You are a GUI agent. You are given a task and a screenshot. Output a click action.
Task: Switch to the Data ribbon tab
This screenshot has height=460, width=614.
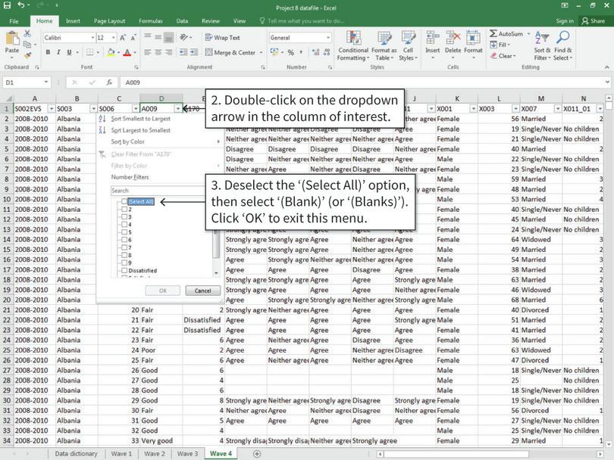[181, 21]
